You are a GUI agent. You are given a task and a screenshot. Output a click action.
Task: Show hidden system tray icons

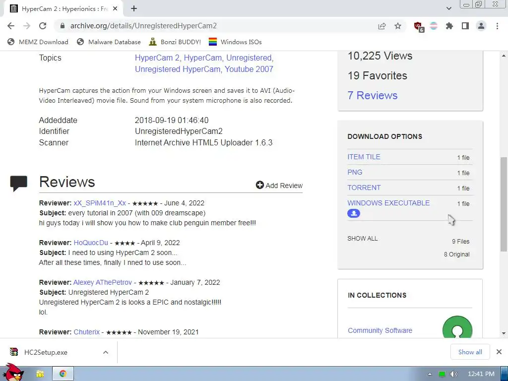pos(430,374)
